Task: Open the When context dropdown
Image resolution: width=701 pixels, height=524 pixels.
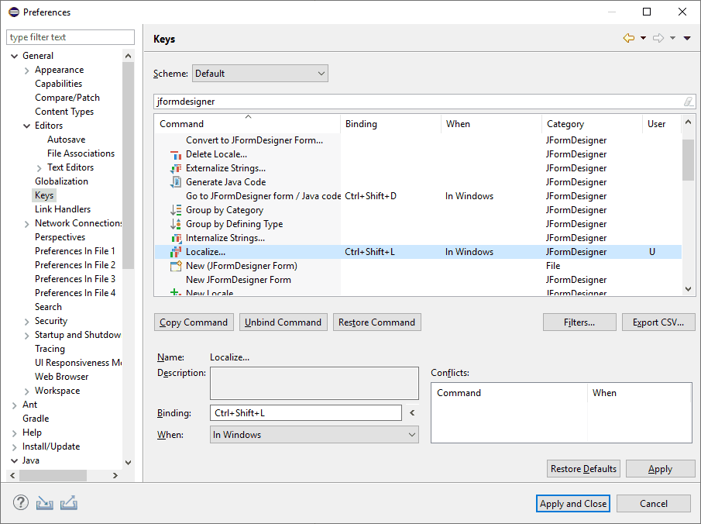Action: 314,435
